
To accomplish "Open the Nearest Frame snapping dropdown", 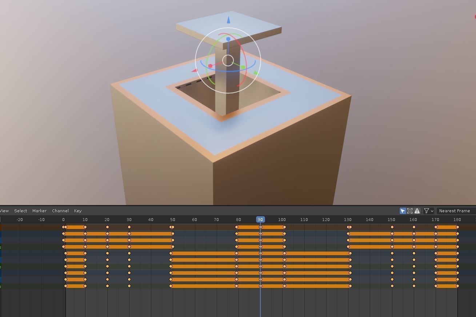I will (x=456, y=211).
